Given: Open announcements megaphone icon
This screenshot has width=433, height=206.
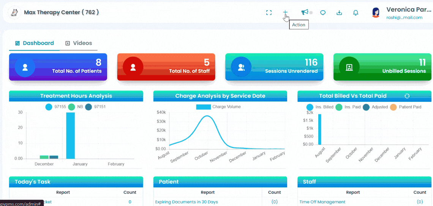Looking at the screenshot, I should 304,12.
